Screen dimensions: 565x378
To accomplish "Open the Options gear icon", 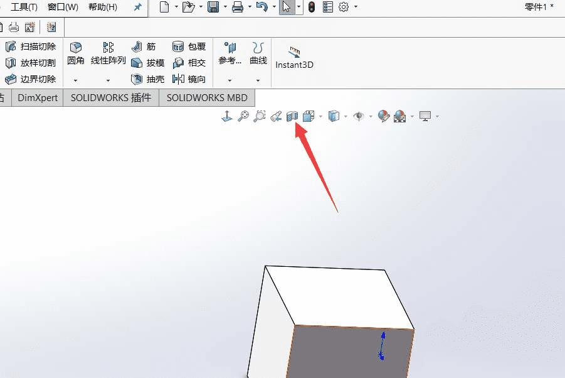I will (x=344, y=7).
